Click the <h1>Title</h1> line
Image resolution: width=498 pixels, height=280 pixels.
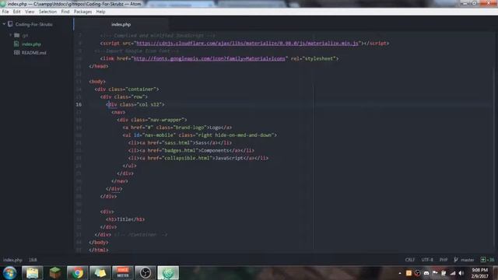[125, 219]
